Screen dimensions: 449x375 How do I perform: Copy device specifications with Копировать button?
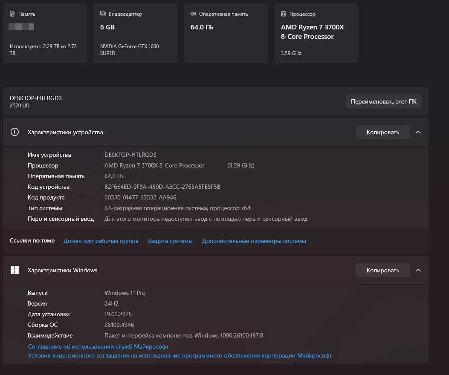(382, 132)
